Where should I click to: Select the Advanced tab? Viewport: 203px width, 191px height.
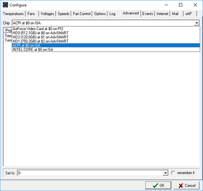click(131, 13)
